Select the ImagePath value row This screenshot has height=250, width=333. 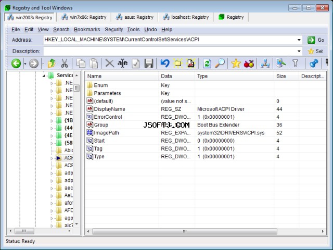point(205,133)
